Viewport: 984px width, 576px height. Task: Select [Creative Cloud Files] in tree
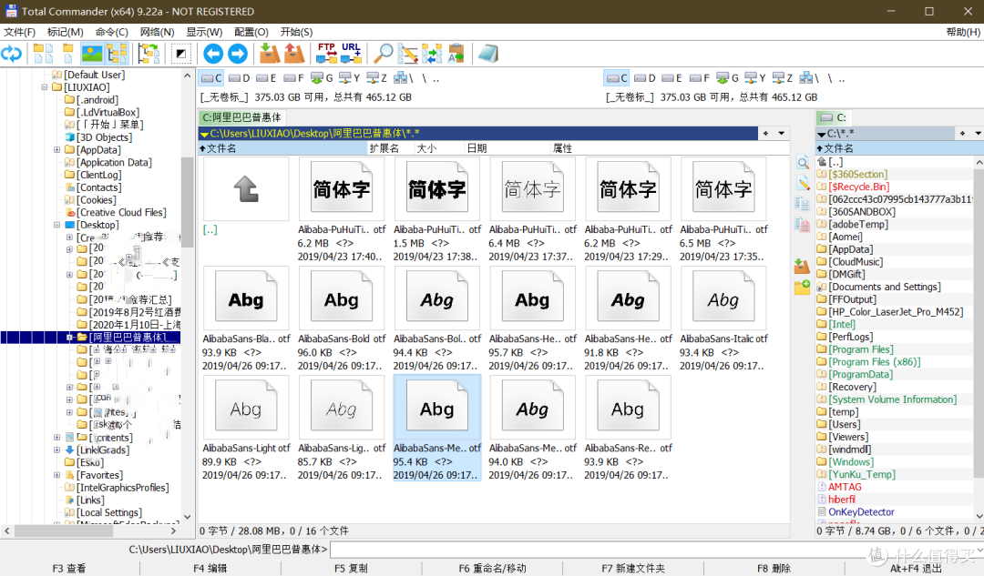pos(122,213)
